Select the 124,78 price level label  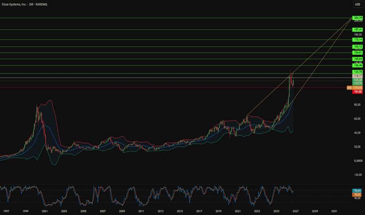pyautogui.click(x=358, y=72)
